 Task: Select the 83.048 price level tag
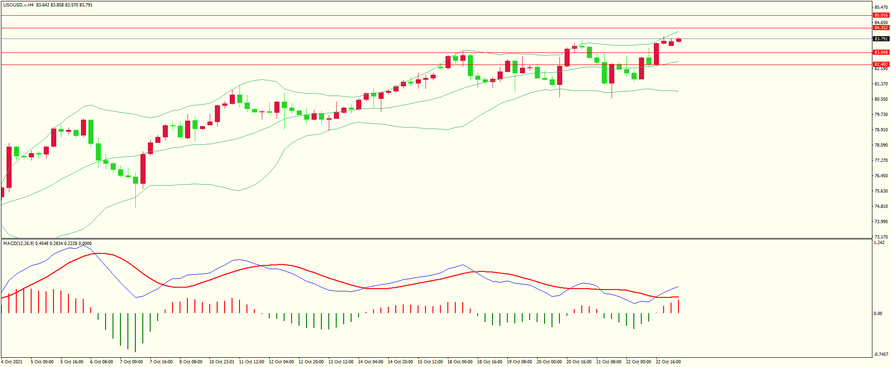click(881, 52)
